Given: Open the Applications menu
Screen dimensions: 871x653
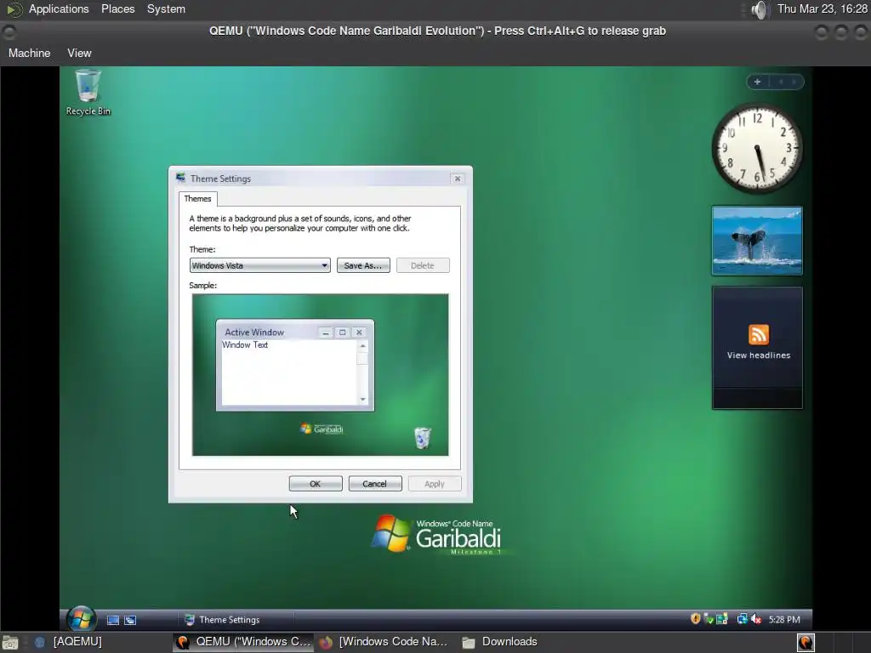Looking at the screenshot, I should pos(59,9).
